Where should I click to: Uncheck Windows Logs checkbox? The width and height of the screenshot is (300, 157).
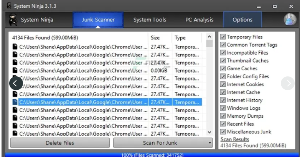click(x=223, y=108)
